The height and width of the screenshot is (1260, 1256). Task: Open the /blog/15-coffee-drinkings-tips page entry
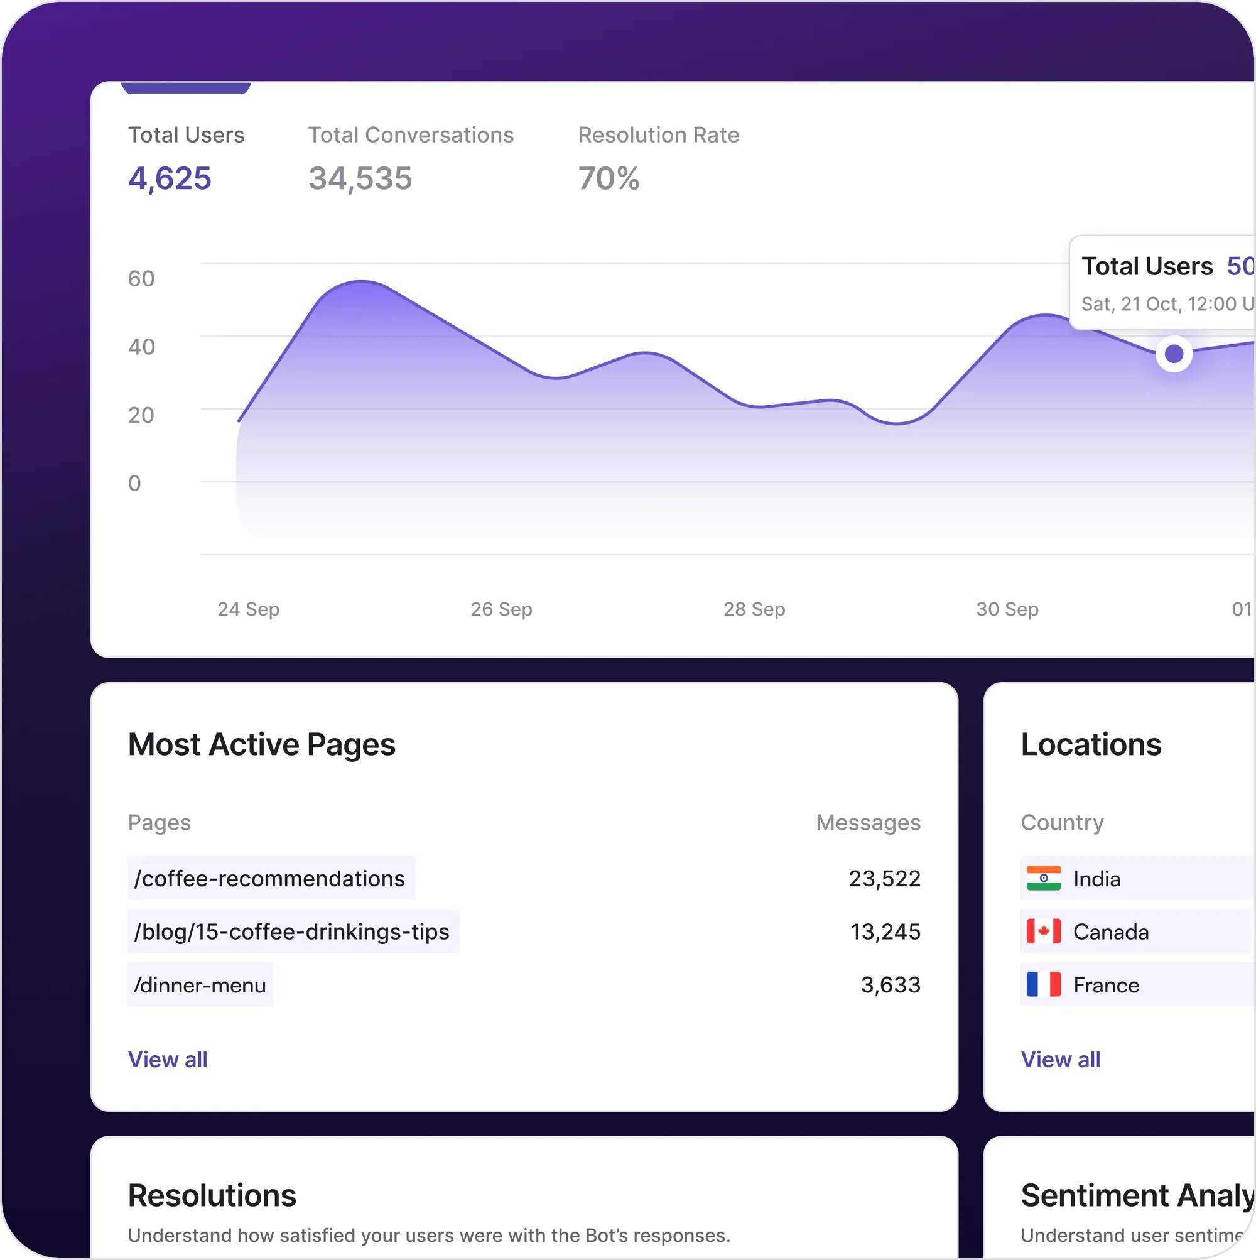pyautogui.click(x=293, y=931)
